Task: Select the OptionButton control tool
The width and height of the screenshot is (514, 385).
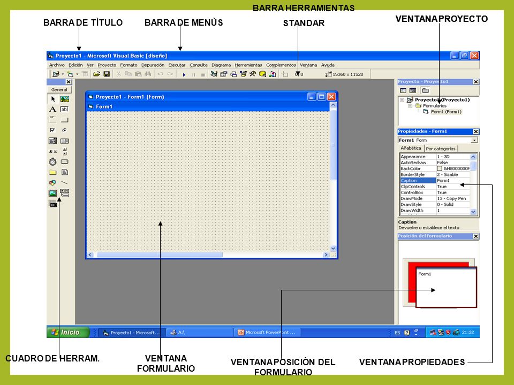Action: point(65,130)
